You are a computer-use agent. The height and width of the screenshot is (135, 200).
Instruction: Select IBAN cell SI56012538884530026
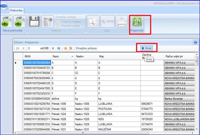pyautogui.click(x=37, y=99)
